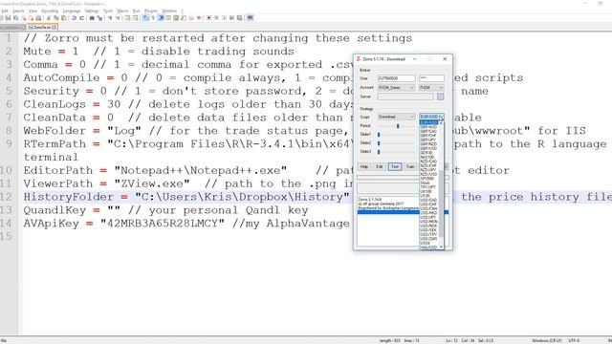Open the Encoding menu

click(50, 11)
